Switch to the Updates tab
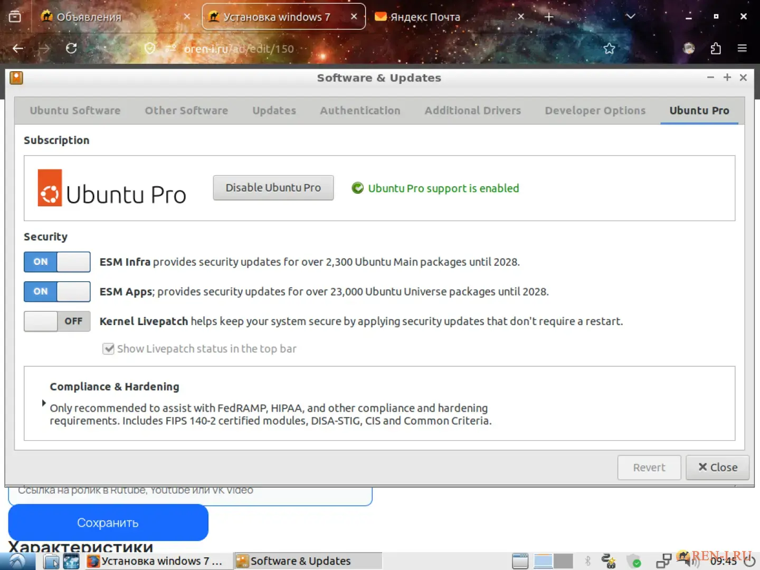The height and width of the screenshot is (570, 760). point(274,111)
